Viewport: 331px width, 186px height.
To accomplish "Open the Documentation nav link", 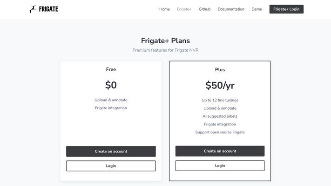I will pyautogui.click(x=231, y=9).
